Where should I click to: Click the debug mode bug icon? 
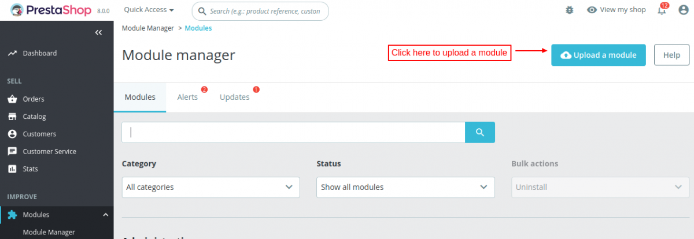(x=570, y=10)
